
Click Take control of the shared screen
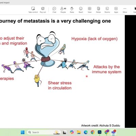point(33,10)
